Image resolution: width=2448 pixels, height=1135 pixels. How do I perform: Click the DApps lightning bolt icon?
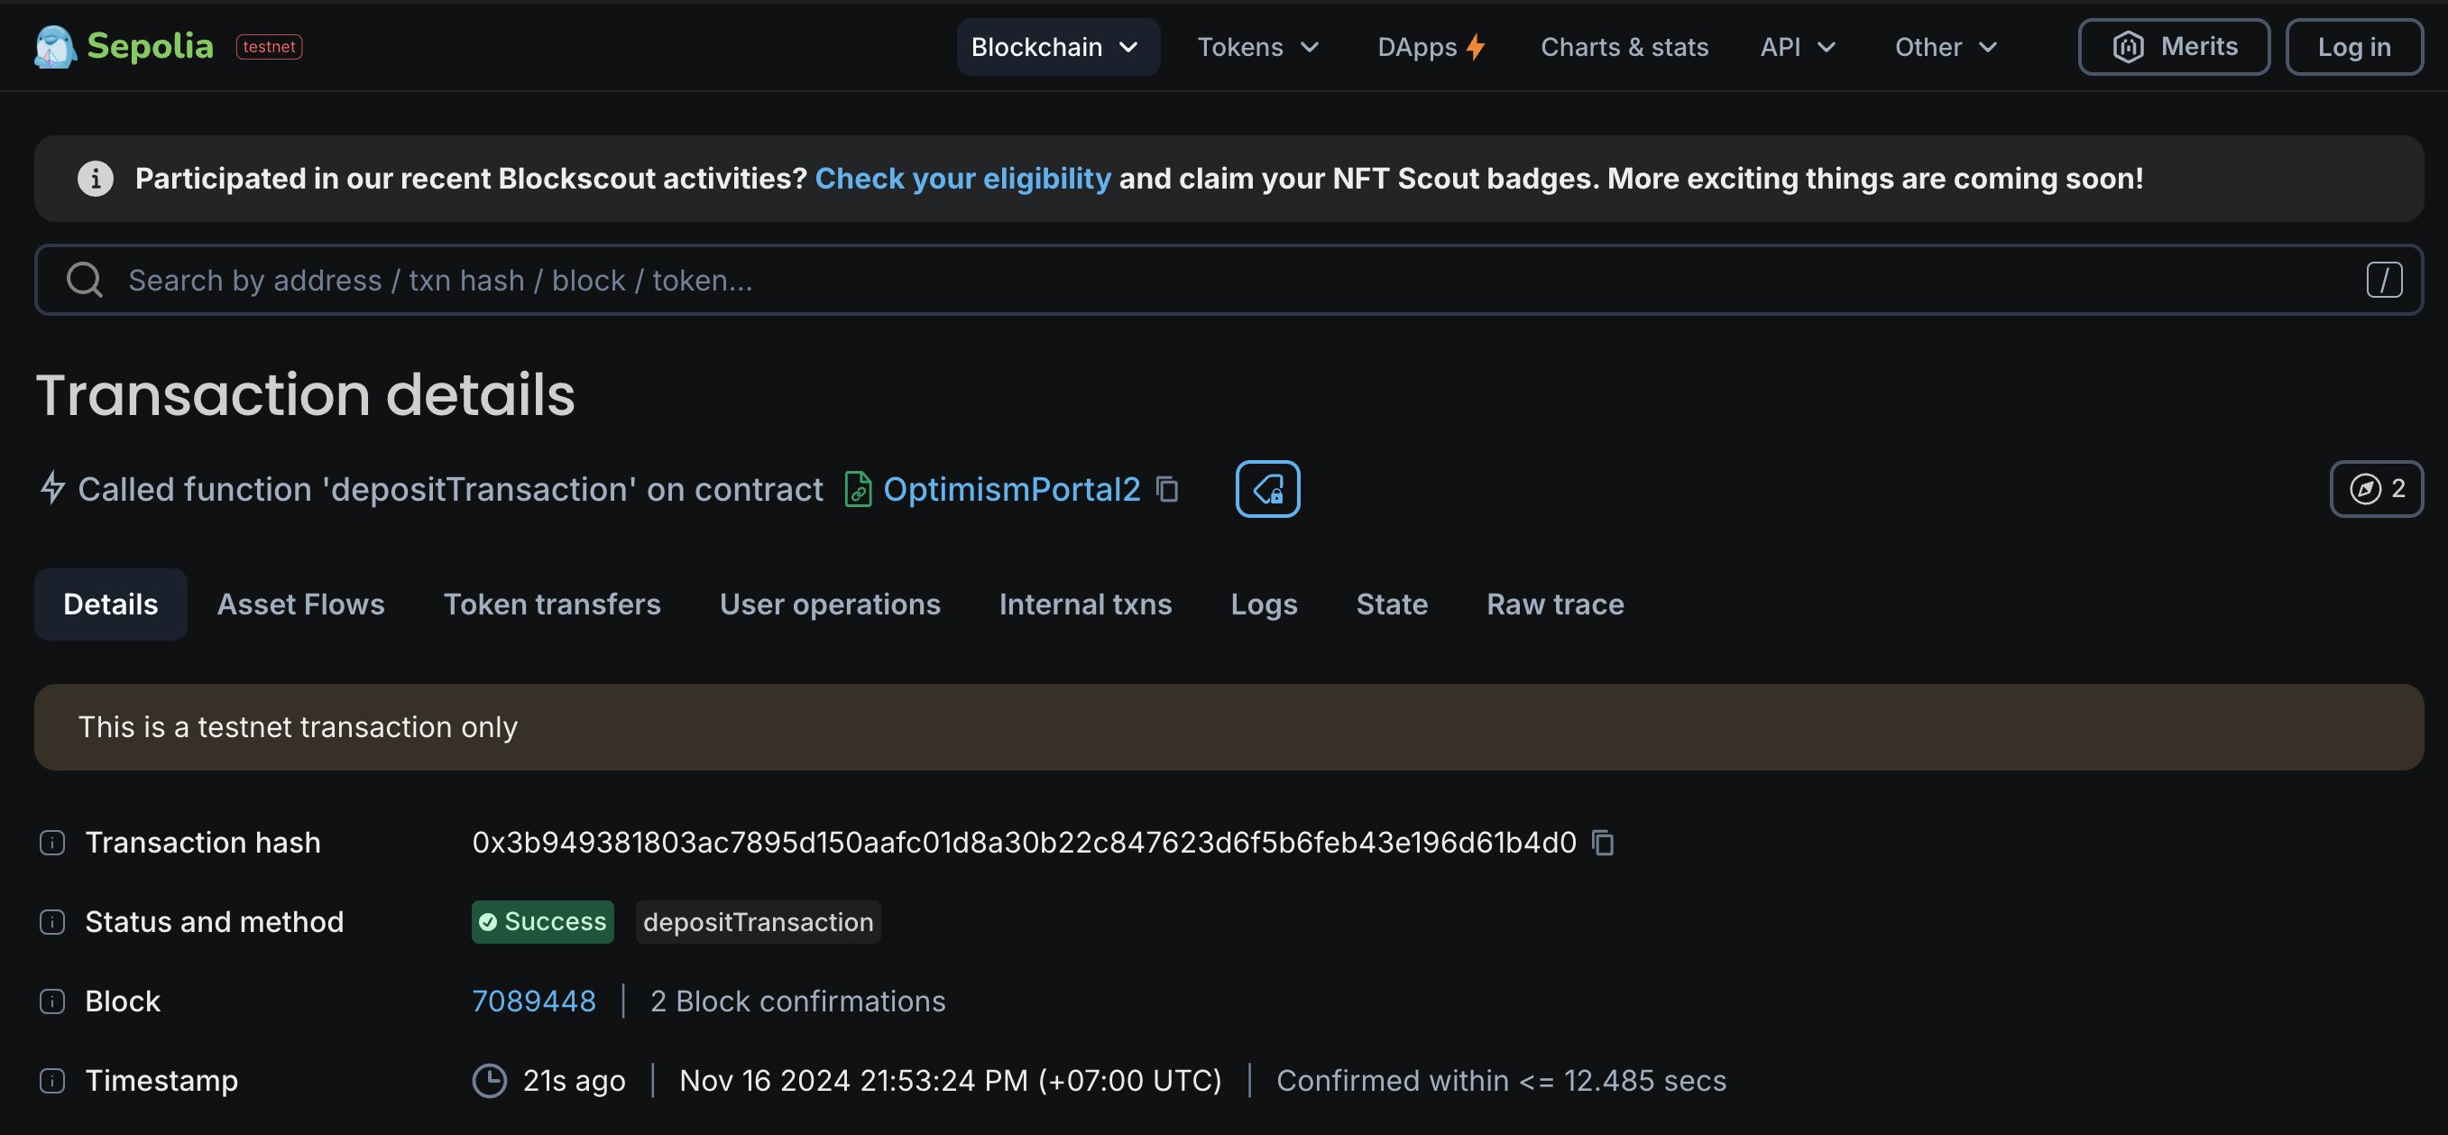tap(1476, 47)
